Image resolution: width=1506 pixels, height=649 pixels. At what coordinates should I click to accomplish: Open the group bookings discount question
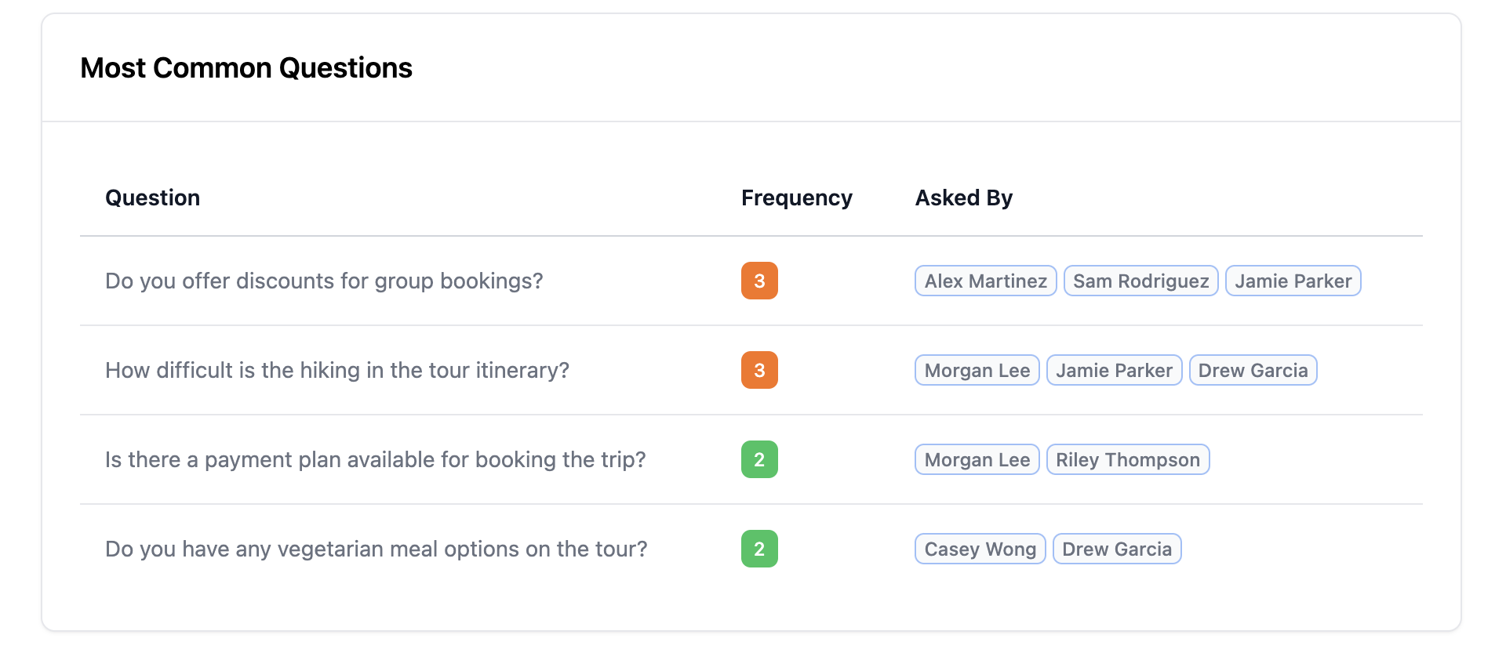point(324,281)
